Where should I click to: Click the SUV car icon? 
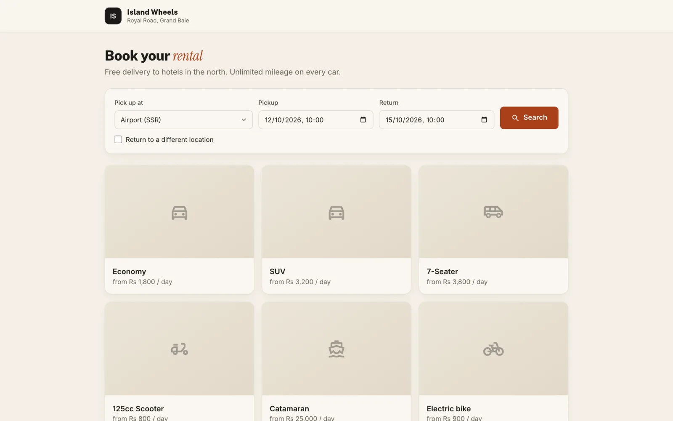pos(336,213)
